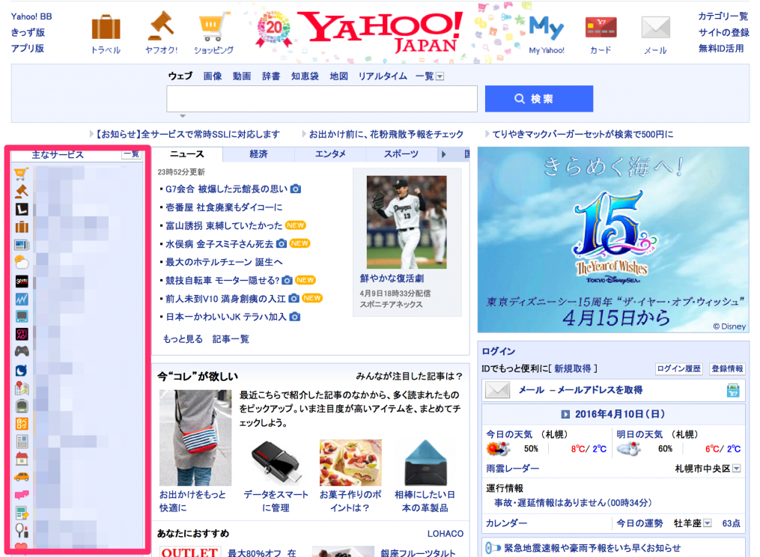Click the black LOHACO L icon in sidebar
The image size is (760, 557).
[x=21, y=210]
